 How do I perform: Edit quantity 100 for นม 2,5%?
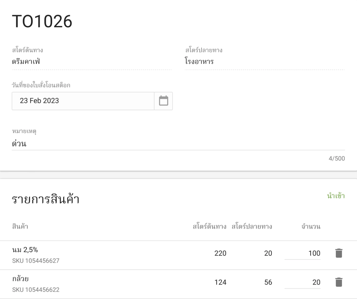tap(302, 253)
